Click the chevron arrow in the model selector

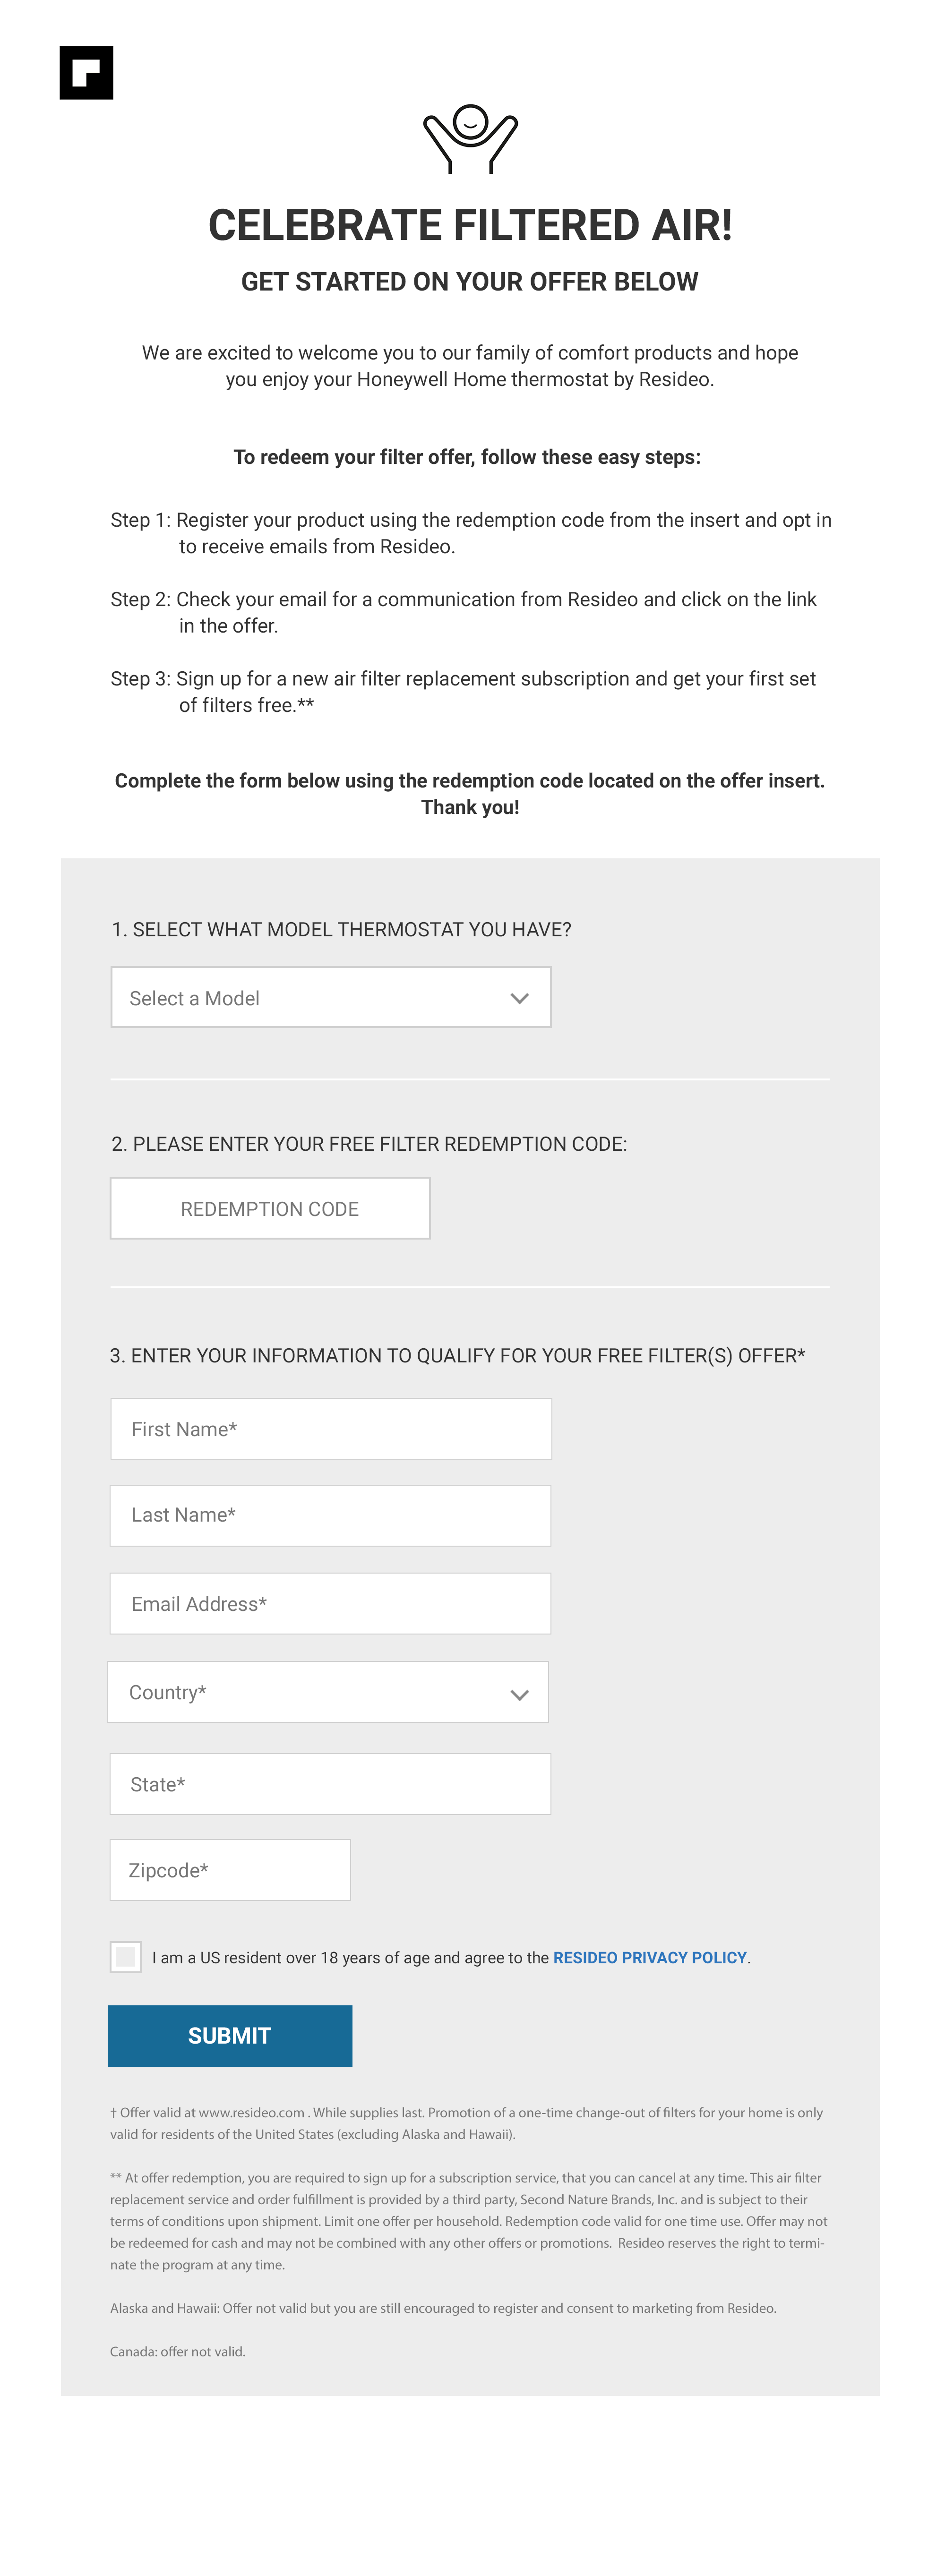pyautogui.click(x=519, y=998)
